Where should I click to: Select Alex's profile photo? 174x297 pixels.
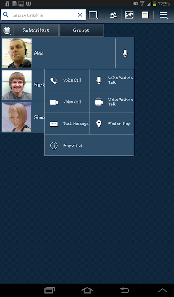pos(17,53)
